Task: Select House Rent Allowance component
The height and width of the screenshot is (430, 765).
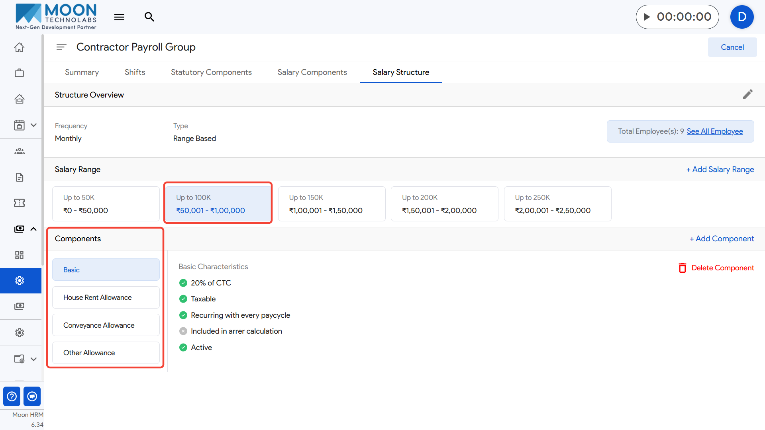Action: click(x=106, y=297)
